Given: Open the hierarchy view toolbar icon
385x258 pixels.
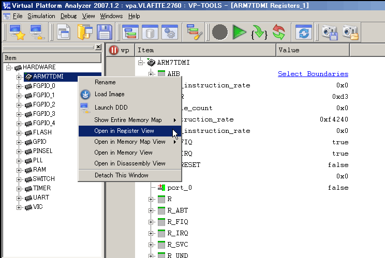Looking at the screenshot, I should point(130,32).
